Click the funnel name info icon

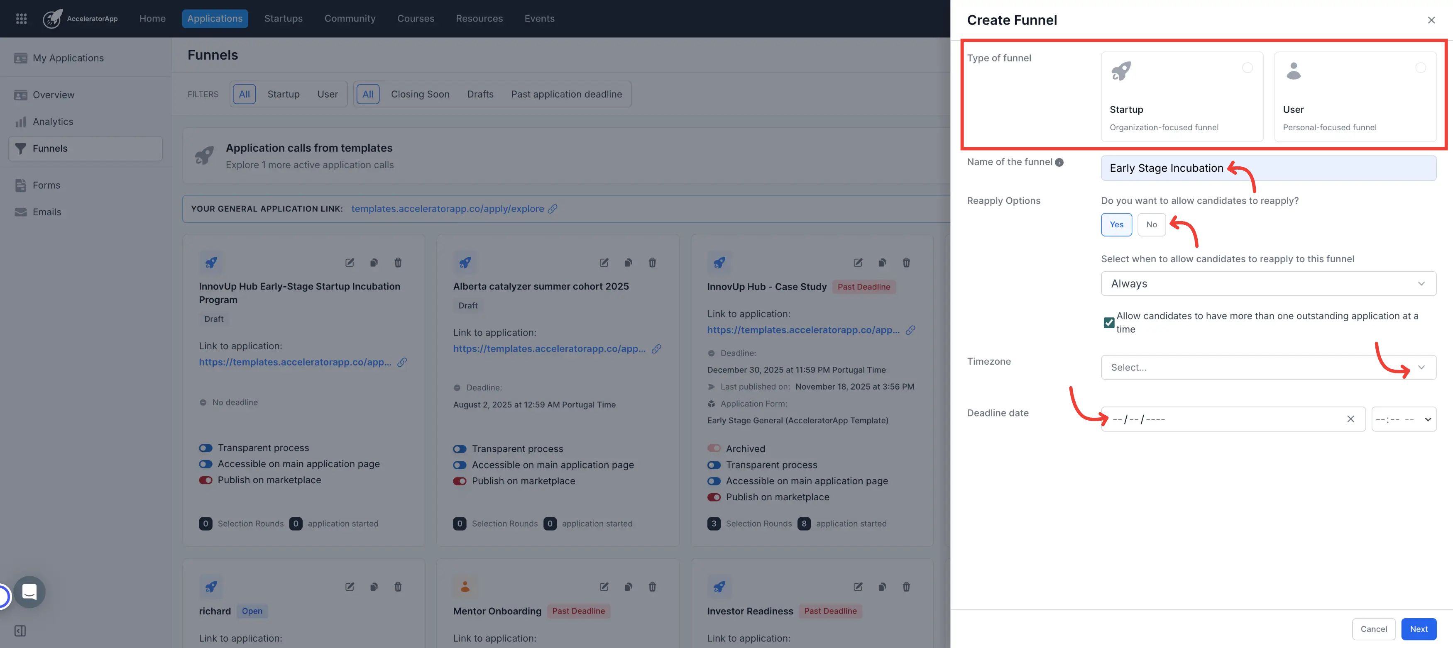point(1059,163)
